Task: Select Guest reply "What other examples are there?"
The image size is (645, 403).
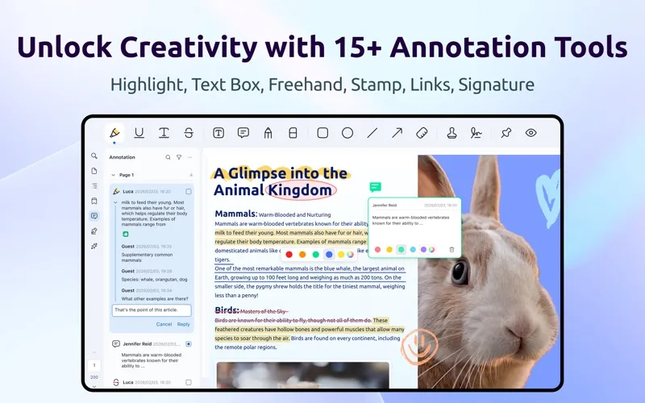Action: point(155,298)
